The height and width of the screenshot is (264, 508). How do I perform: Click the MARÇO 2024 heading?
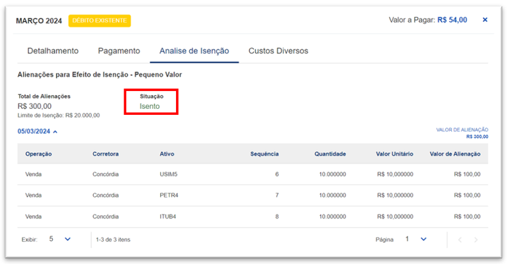point(39,20)
